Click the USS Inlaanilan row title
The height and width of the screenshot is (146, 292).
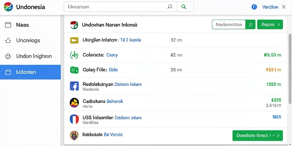[98, 118]
